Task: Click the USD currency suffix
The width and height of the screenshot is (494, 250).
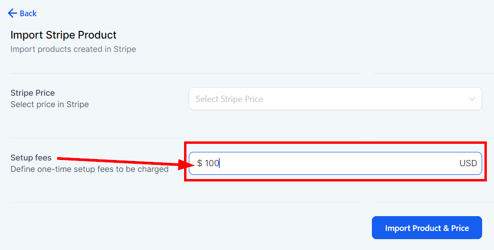Action: click(468, 163)
